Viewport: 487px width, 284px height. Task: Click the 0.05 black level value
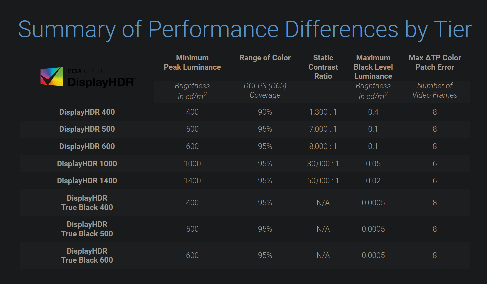click(373, 164)
